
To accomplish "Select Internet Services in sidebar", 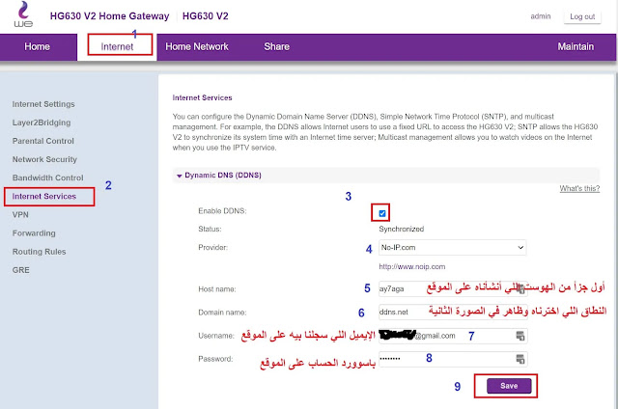I will pyautogui.click(x=44, y=196).
